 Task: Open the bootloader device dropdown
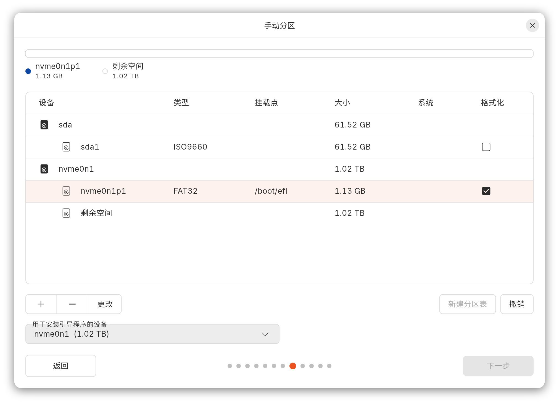point(152,334)
